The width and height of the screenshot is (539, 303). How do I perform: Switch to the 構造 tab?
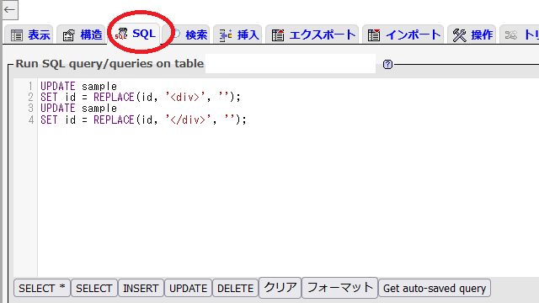[82, 35]
